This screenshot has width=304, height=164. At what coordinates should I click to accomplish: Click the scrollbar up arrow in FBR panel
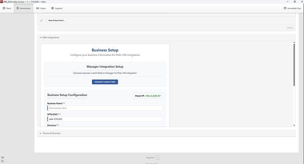pos(294,42)
